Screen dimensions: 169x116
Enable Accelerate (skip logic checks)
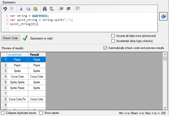coord(113,41)
